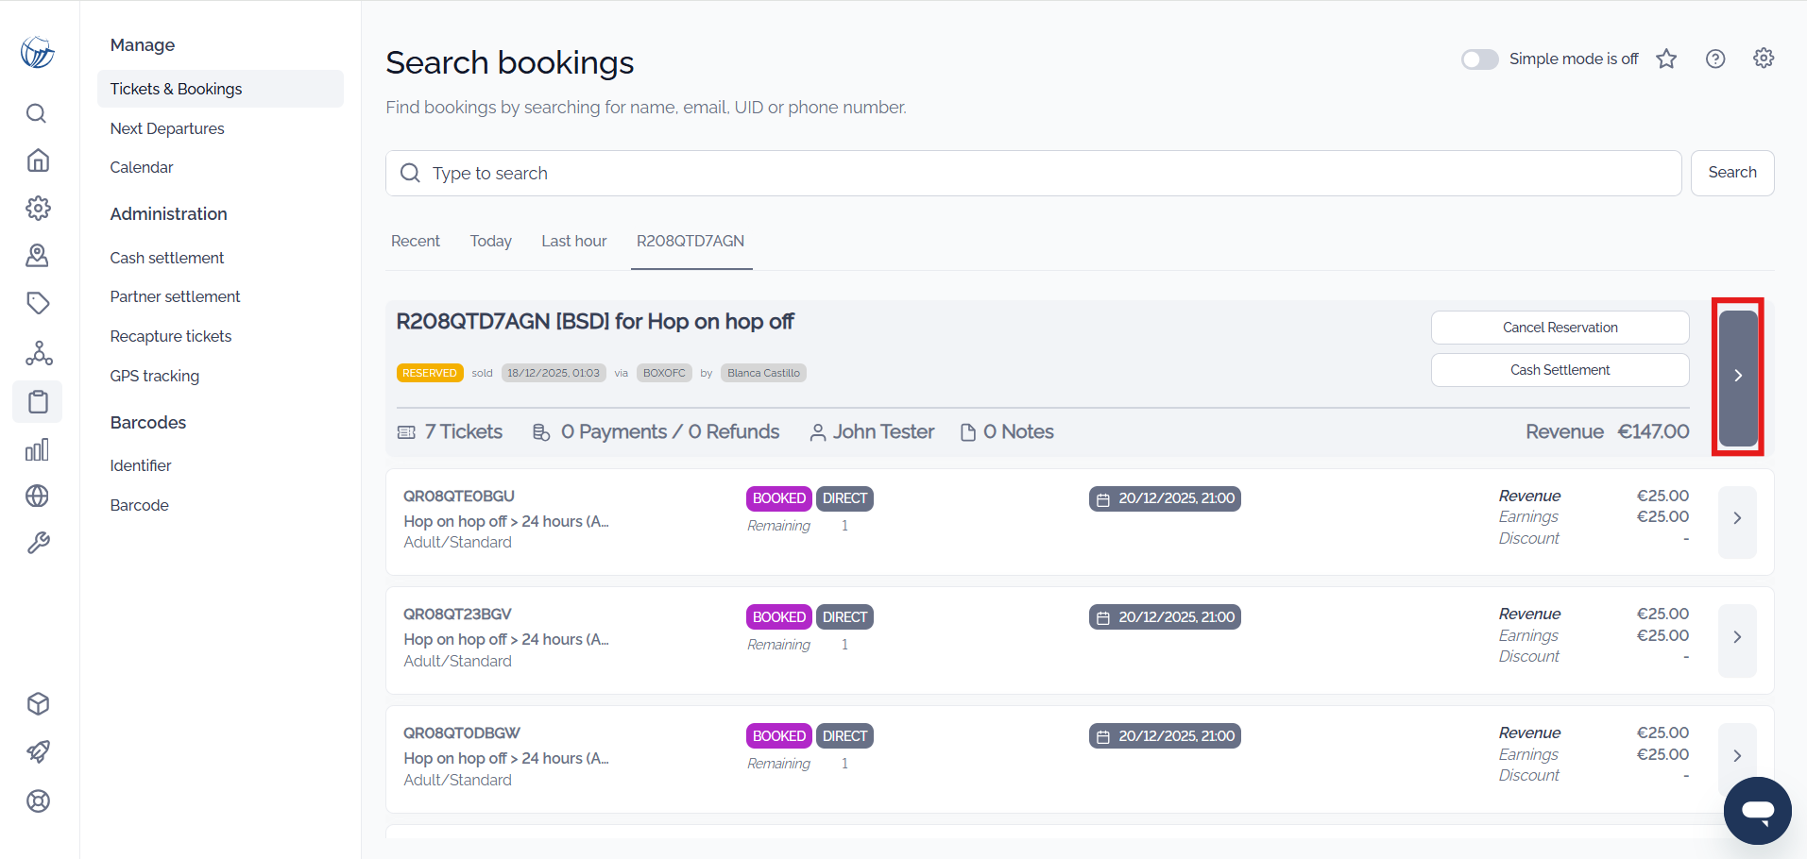The width and height of the screenshot is (1807, 859).
Task: Click BOOKED badge on QR08QTEOBGU row
Action: (x=779, y=498)
